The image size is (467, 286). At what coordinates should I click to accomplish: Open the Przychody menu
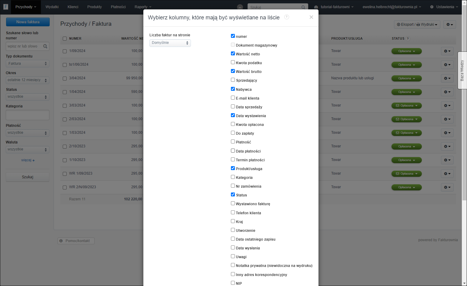(26, 7)
